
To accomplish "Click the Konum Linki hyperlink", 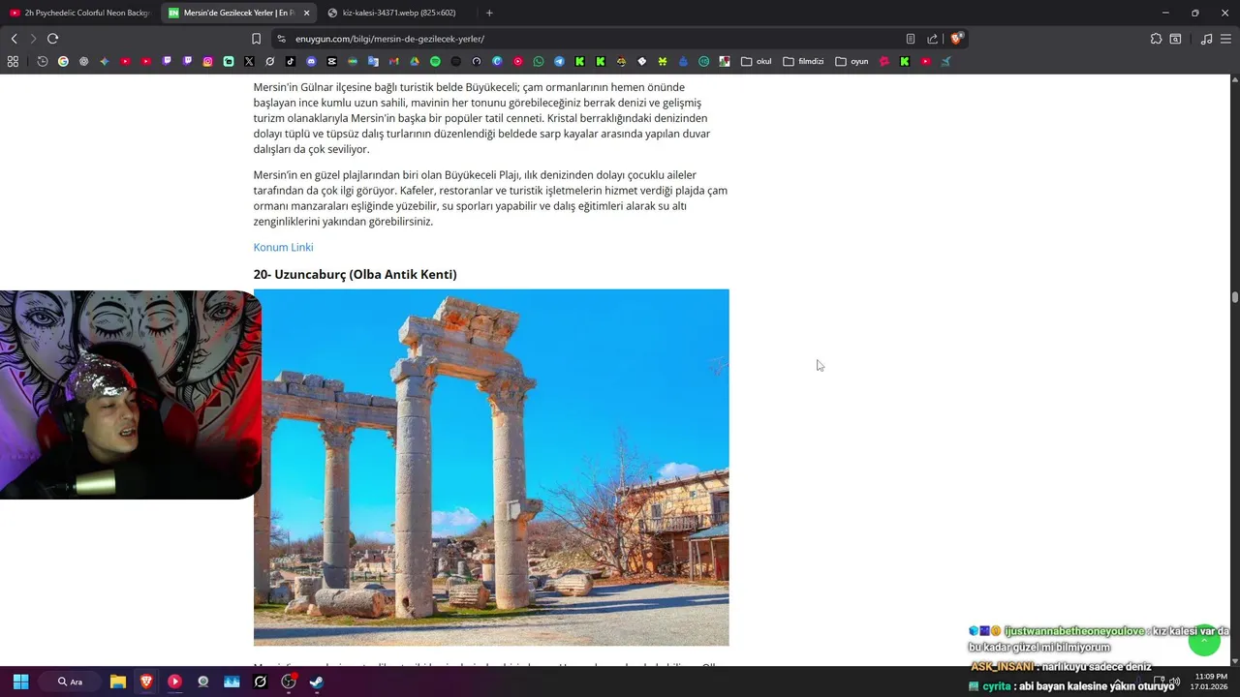I will pyautogui.click(x=283, y=247).
